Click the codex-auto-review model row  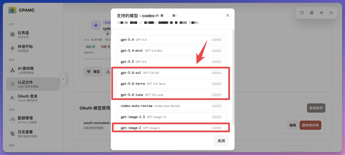[x=172, y=106]
